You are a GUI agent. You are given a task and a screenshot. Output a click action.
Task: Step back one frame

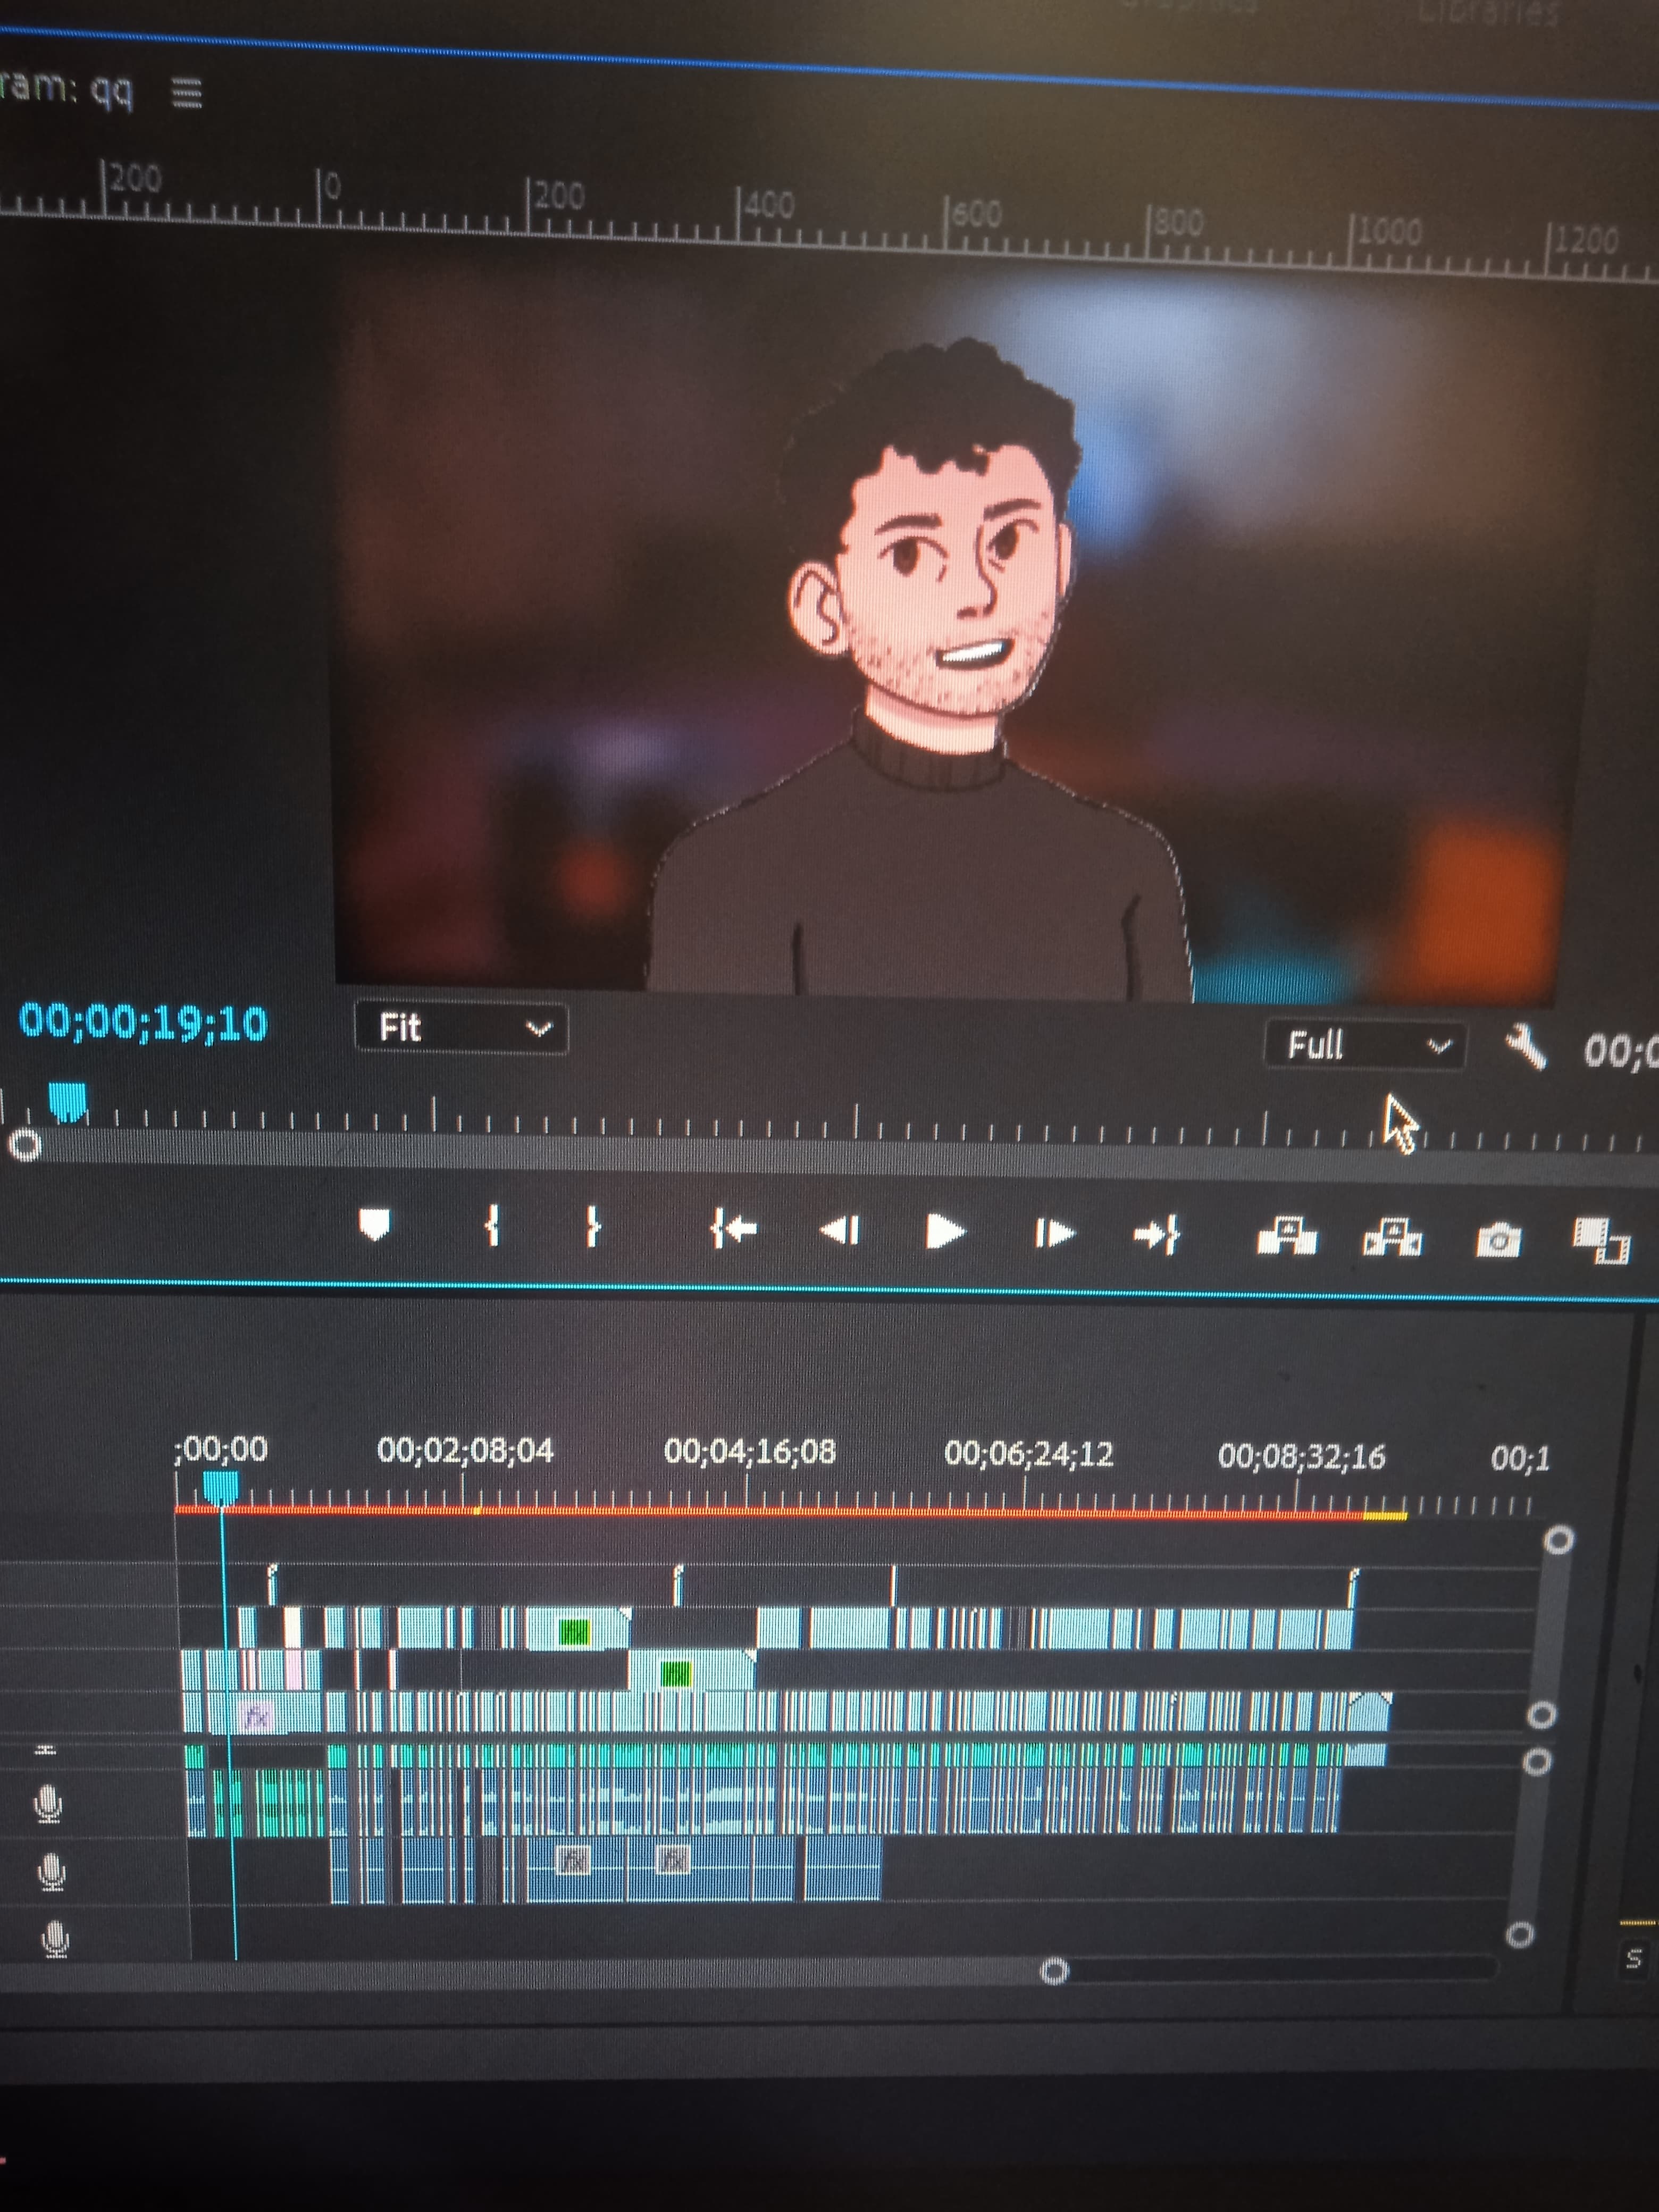839,1230
